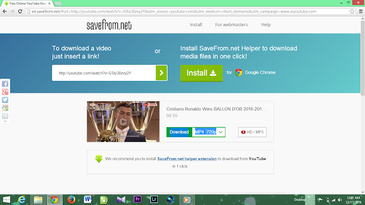Click the fifth faded share icon in sidebar

(5, 116)
